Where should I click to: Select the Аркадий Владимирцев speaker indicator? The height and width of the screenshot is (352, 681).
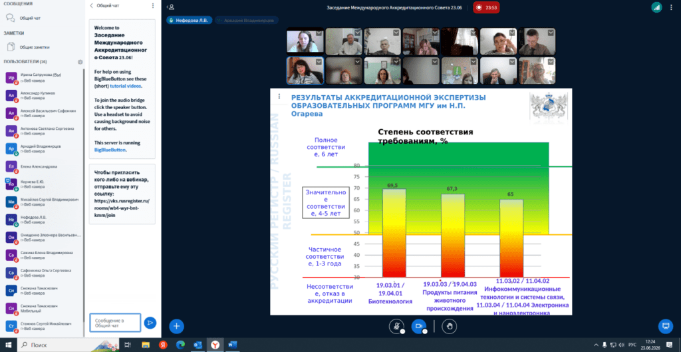coord(247,20)
